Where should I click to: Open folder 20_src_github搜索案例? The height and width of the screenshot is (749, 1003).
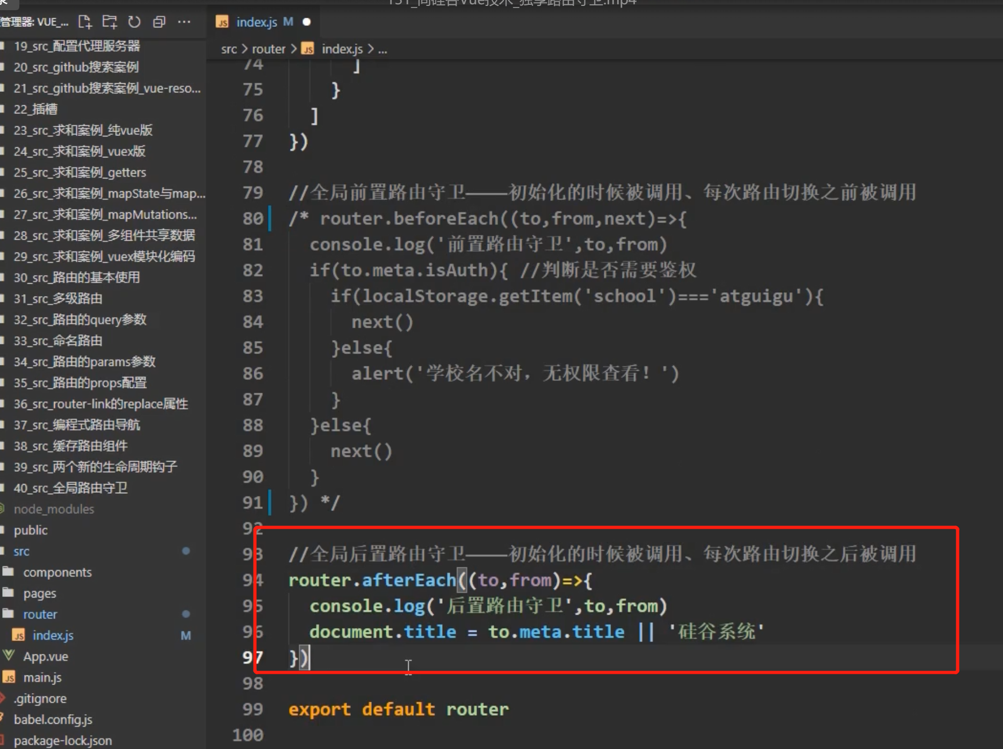76,67
